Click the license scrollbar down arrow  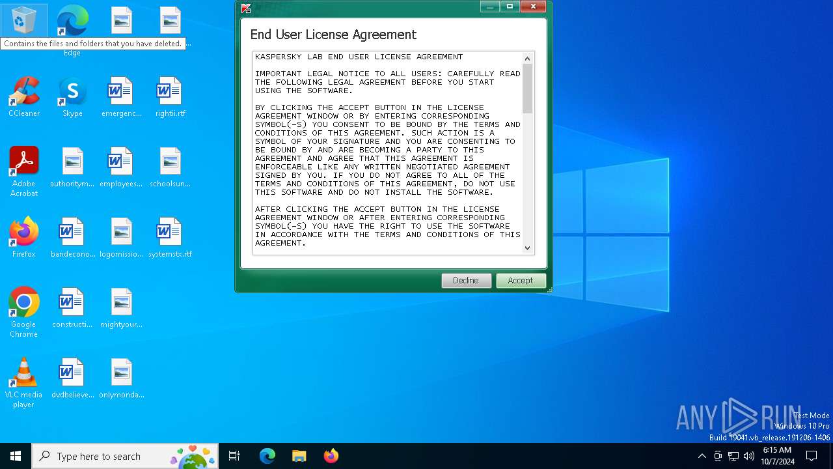pos(527,248)
